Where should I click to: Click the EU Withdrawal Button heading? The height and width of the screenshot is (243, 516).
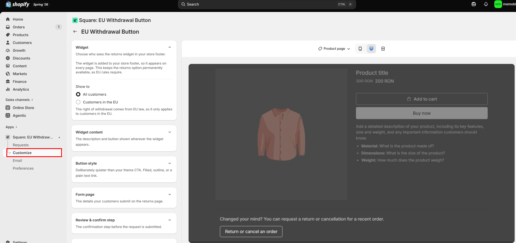click(x=110, y=32)
